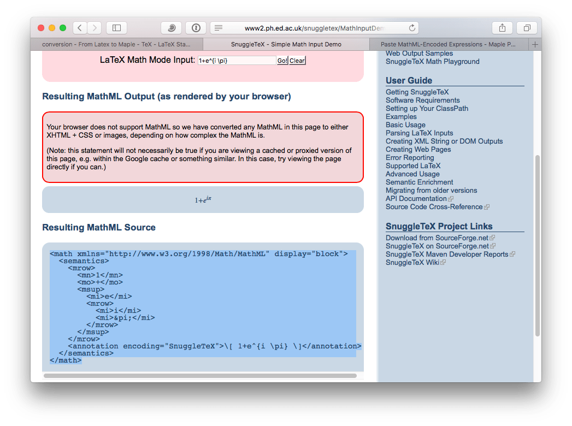
Task: Open the Share menu in the toolbar
Action: coord(502,27)
